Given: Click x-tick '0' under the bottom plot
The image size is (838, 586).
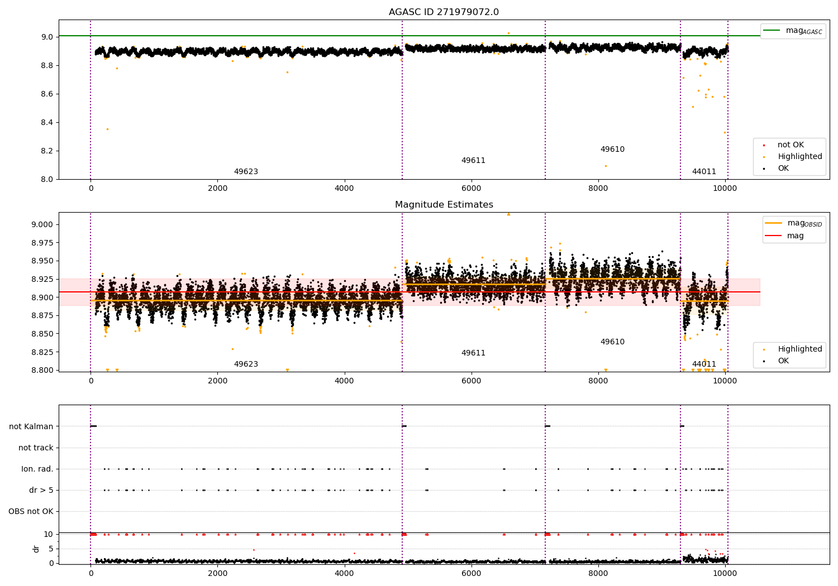Looking at the screenshot, I should click(x=91, y=574).
